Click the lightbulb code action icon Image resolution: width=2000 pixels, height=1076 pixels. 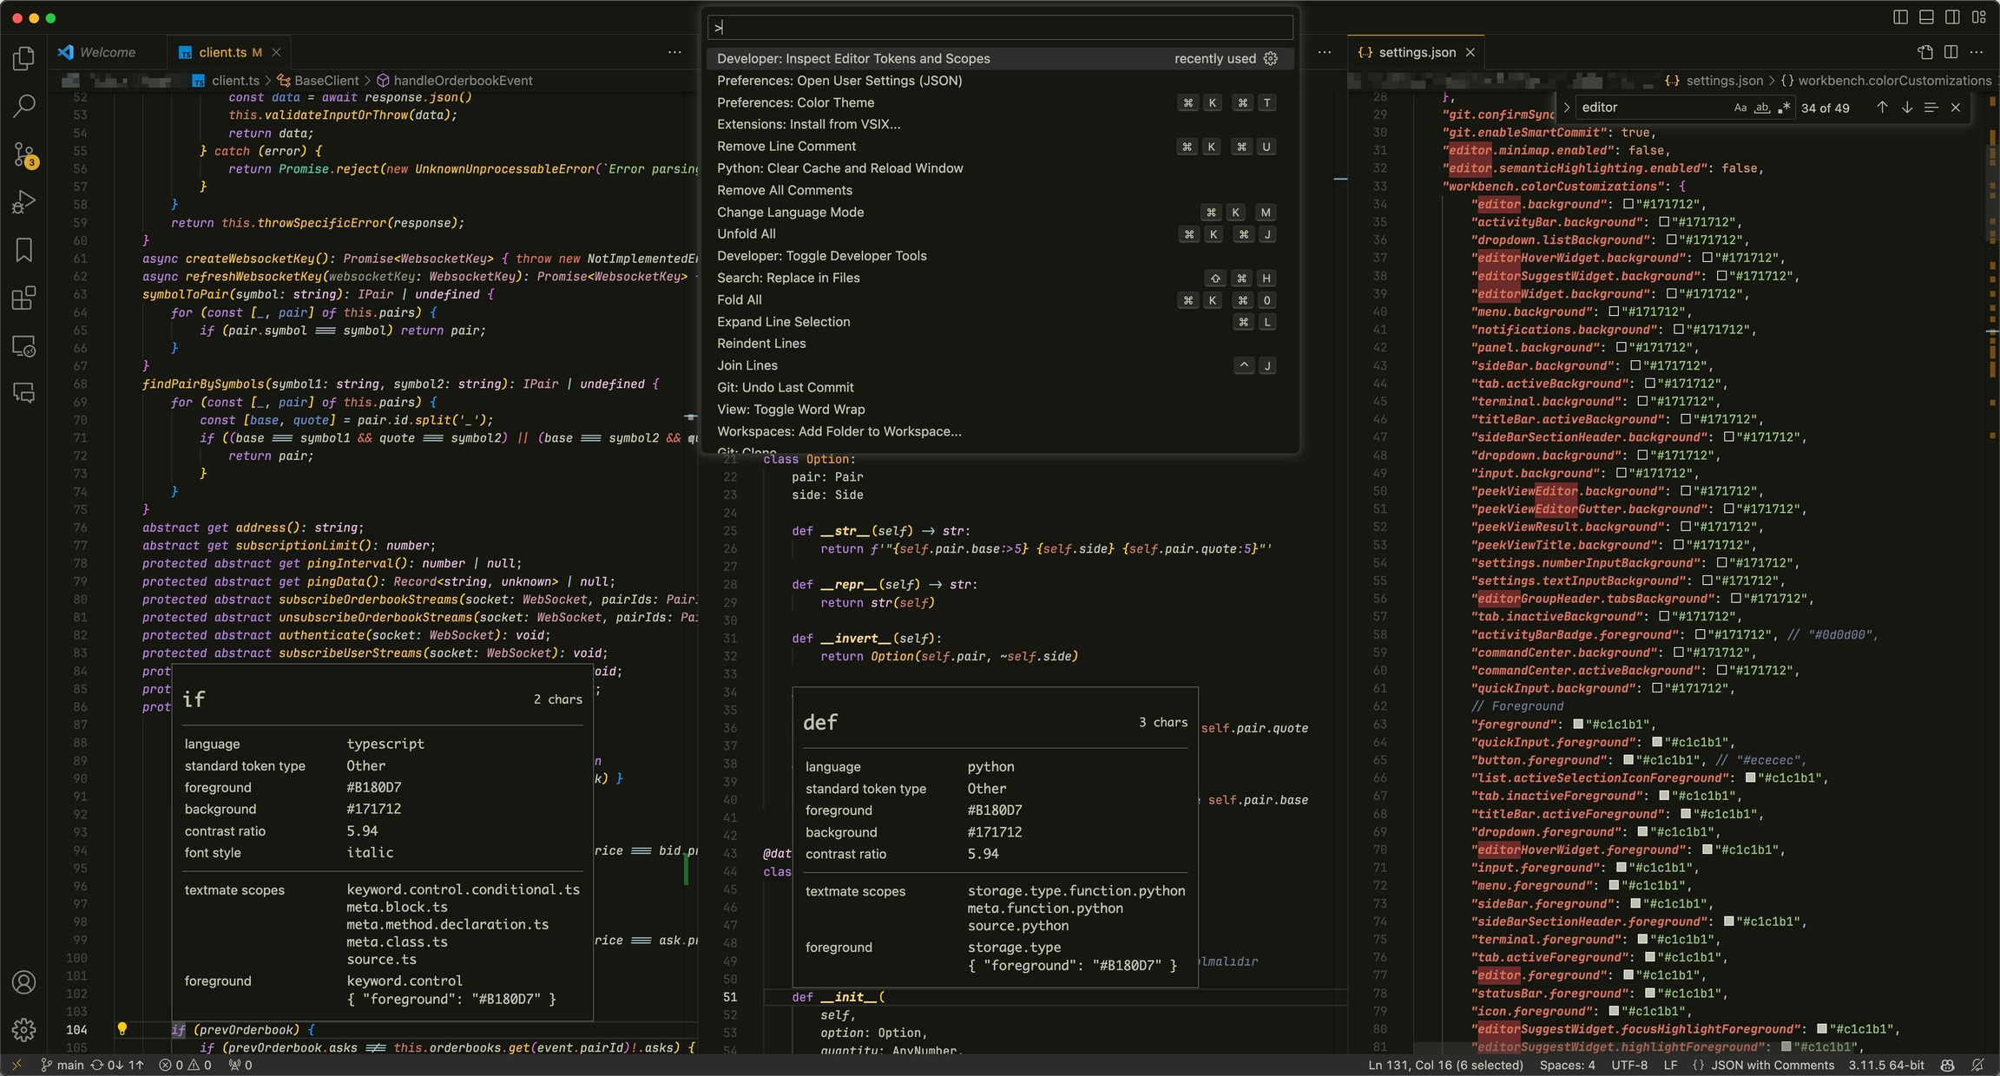[x=122, y=1029]
